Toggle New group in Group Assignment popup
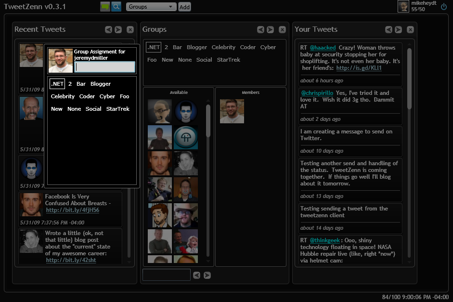The height and width of the screenshot is (302, 453). (x=57, y=109)
